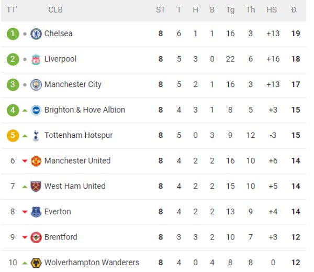314x272 pixels.
Task: Select the Wolverhampton Wanderers team name
Action: click(x=92, y=263)
